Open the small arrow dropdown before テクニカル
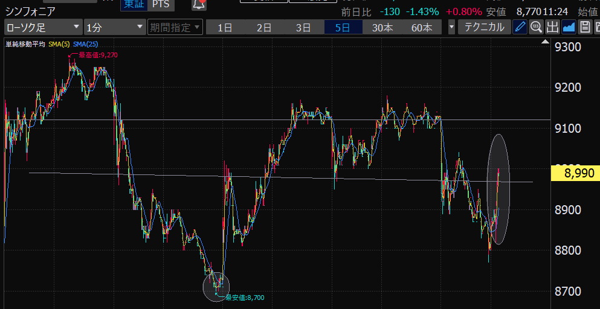Viewport: 600px width, 309px height. [x=451, y=27]
